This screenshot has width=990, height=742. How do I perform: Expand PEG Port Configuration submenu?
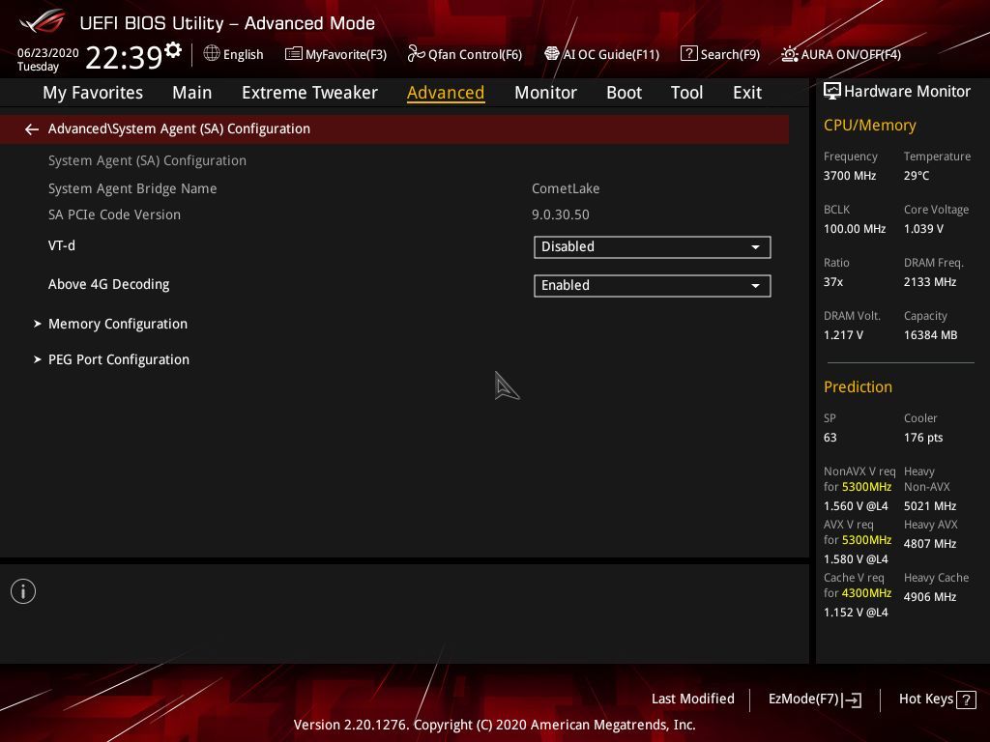point(119,359)
